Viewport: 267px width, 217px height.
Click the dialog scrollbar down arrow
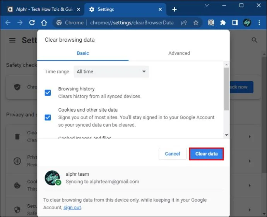tap(226, 135)
